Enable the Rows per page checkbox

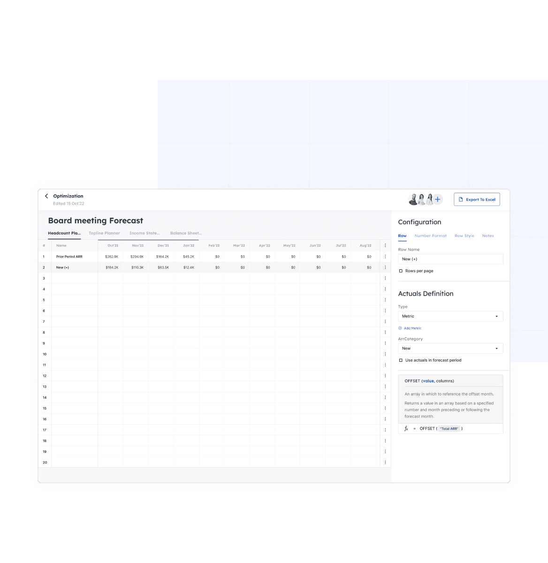click(x=401, y=271)
